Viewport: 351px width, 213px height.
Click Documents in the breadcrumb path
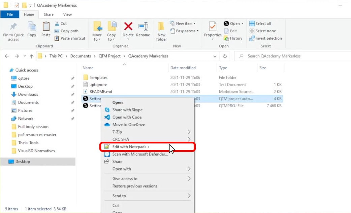(81, 56)
